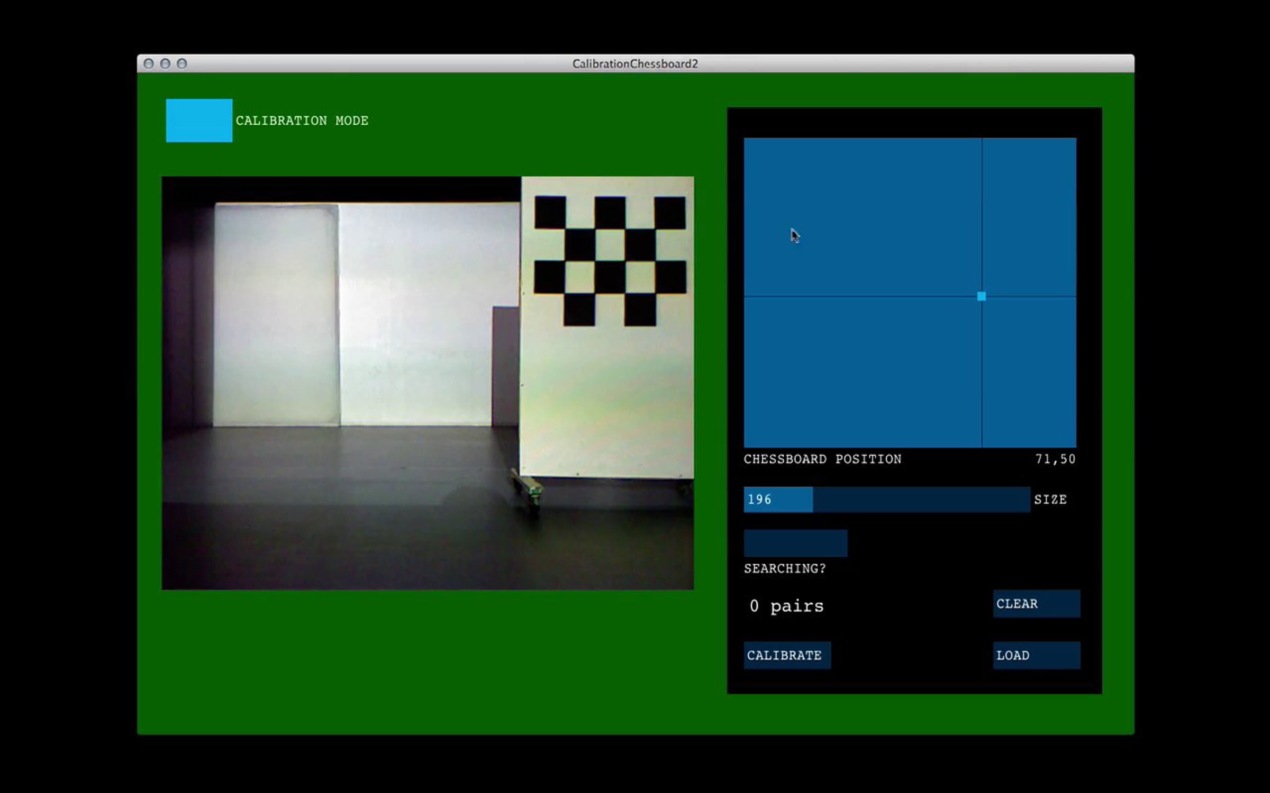Click lower-left quadrant of chessboard position pad
The height and width of the screenshot is (793, 1270).
(863, 373)
